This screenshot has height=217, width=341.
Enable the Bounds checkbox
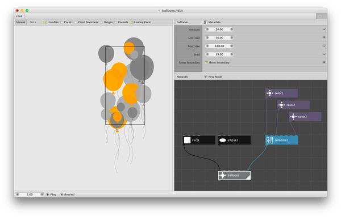(116, 22)
